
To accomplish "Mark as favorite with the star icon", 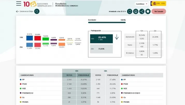I will [148, 11].
